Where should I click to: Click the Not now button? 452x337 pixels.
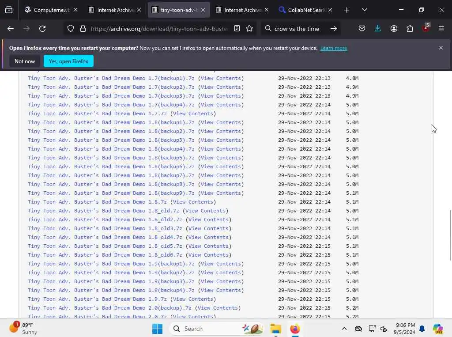[x=25, y=61]
